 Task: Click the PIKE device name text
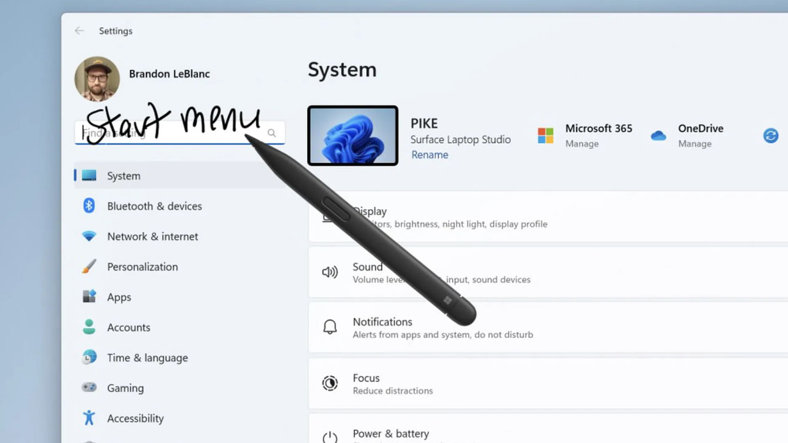tap(424, 124)
